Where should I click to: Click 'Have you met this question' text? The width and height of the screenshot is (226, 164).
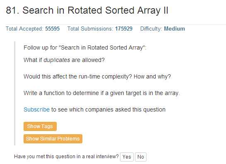click(x=66, y=157)
